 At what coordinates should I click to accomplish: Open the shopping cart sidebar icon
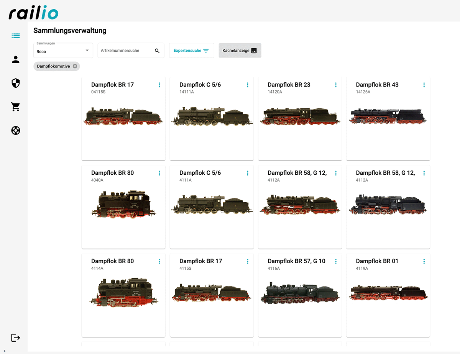pos(15,107)
